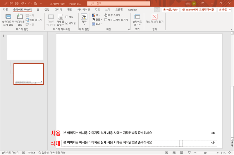
Task: Switch to the 검토 tab
Action: (x=98, y=10)
